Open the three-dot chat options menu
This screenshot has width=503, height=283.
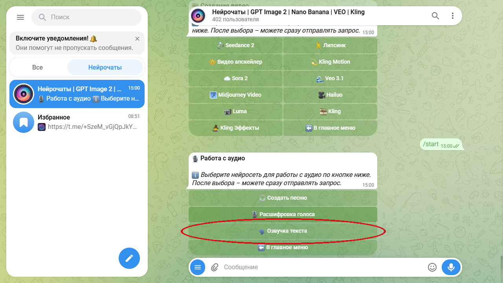[x=453, y=16]
